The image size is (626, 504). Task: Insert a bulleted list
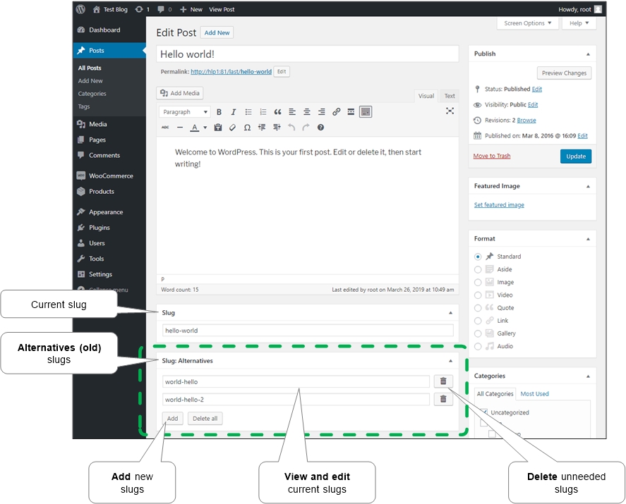tap(248, 112)
